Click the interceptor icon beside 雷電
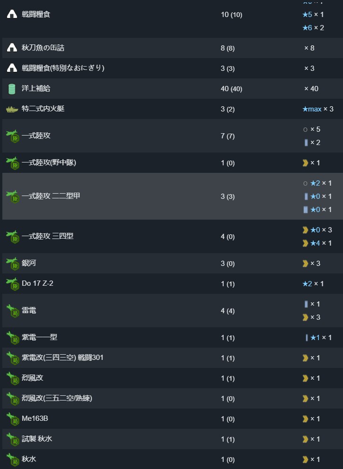The width and height of the screenshot is (343, 469). point(13,311)
